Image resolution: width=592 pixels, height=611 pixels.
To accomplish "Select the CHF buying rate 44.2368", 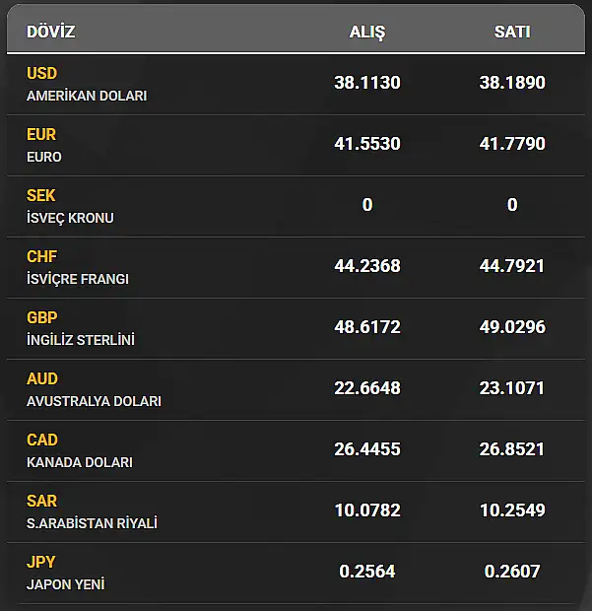I will point(367,266).
